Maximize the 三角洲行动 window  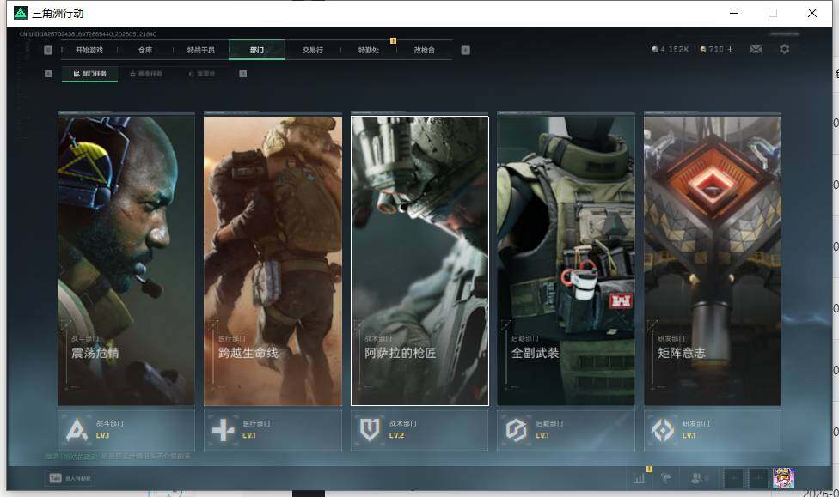pyautogui.click(x=773, y=13)
